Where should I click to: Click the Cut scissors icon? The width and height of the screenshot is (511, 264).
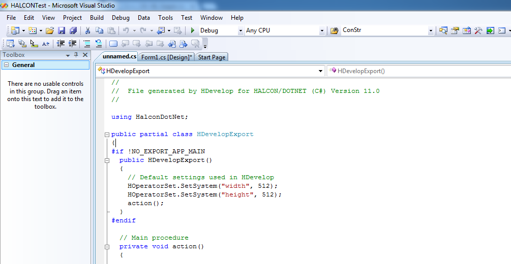[x=87, y=30]
